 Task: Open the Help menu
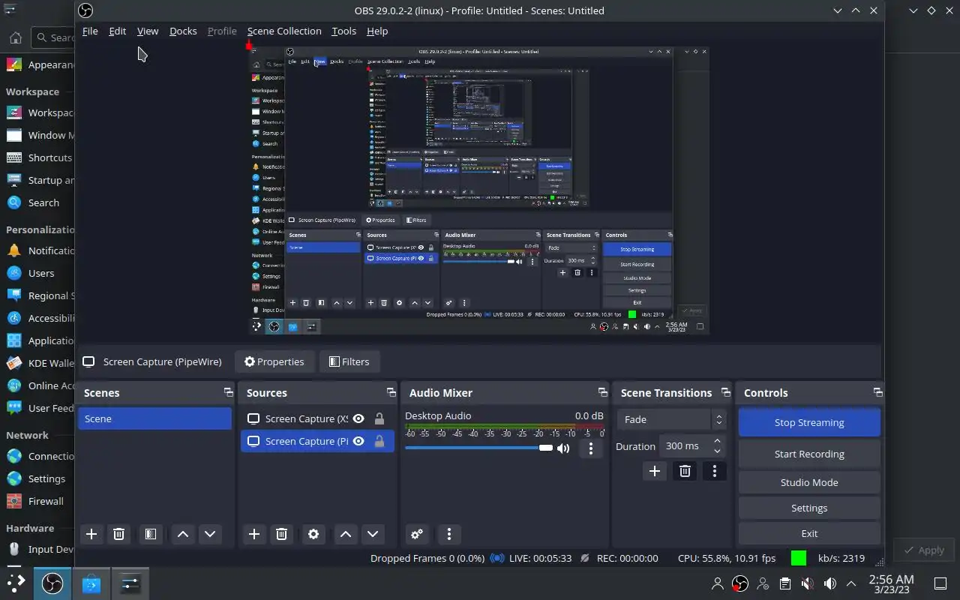[x=377, y=31]
